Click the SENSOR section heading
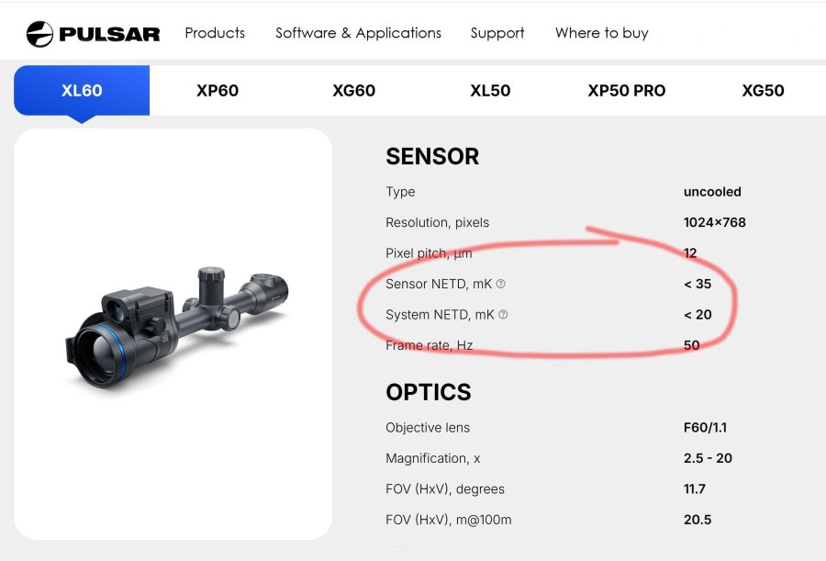The height and width of the screenshot is (561, 826). coord(432,157)
